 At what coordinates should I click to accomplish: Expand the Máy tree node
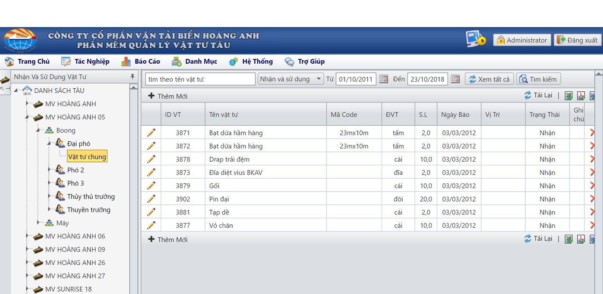(x=38, y=223)
